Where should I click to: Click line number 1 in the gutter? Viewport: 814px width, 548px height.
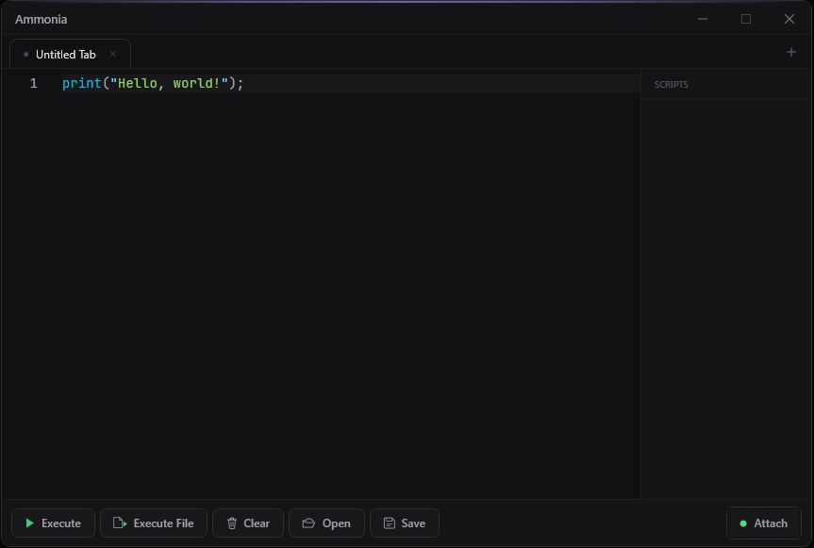[34, 84]
